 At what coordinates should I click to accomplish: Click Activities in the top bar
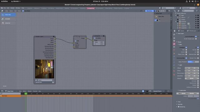(x=4, y=1)
